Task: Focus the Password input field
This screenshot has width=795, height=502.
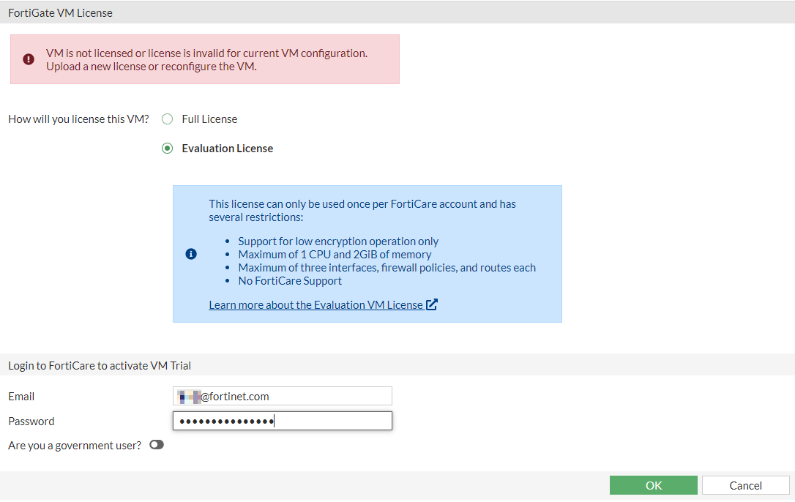Action: [x=283, y=421]
